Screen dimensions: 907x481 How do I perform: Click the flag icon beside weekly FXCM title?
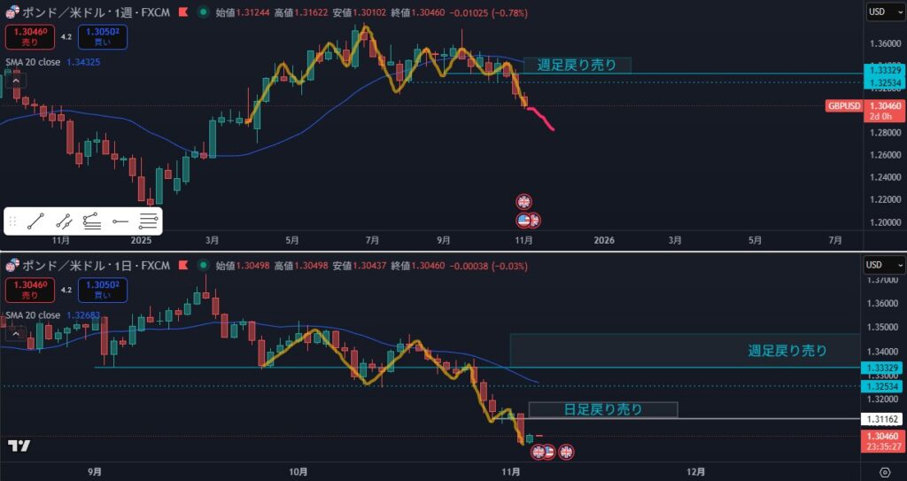pyautogui.click(x=184, y=12)
